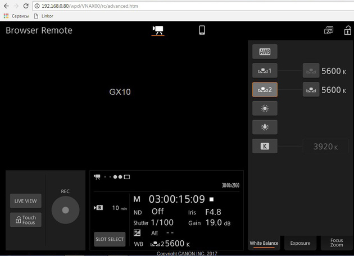
Task: Select the Kelvin color temperature mode
Action: coord(265,146)
